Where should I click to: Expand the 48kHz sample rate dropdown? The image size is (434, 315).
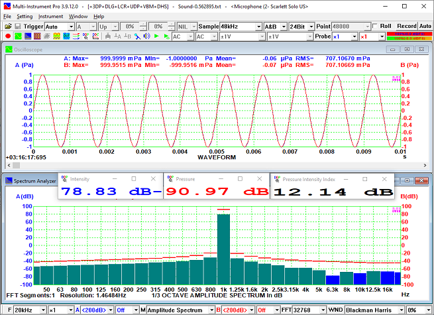tap(259, 26)
